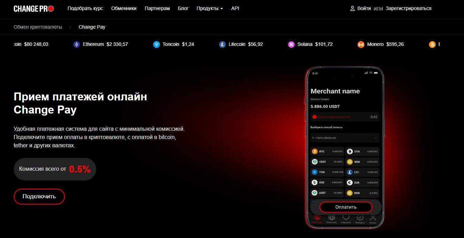464x238 pixels.
Task: Click the Войти login link
Action: point(364,8)
